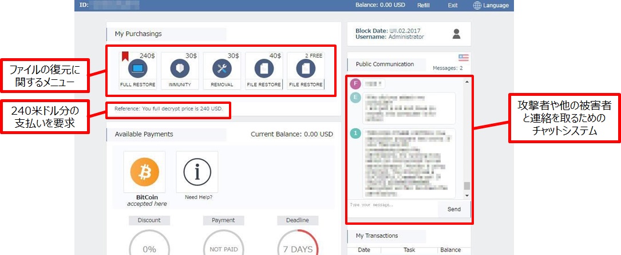Open the Need Help info icon
Screen dimensions: 621x255
point(197,171)
